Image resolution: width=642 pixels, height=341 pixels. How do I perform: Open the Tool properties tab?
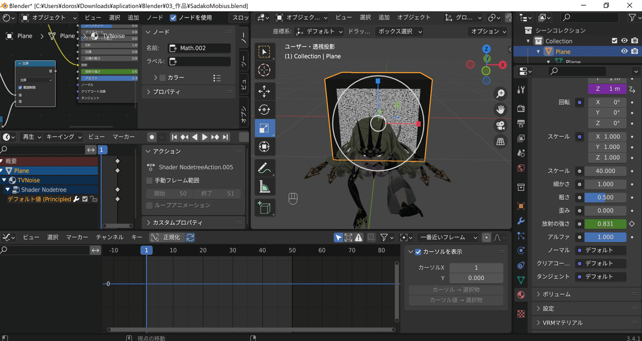pyautogui.click(x=521, y=90)
